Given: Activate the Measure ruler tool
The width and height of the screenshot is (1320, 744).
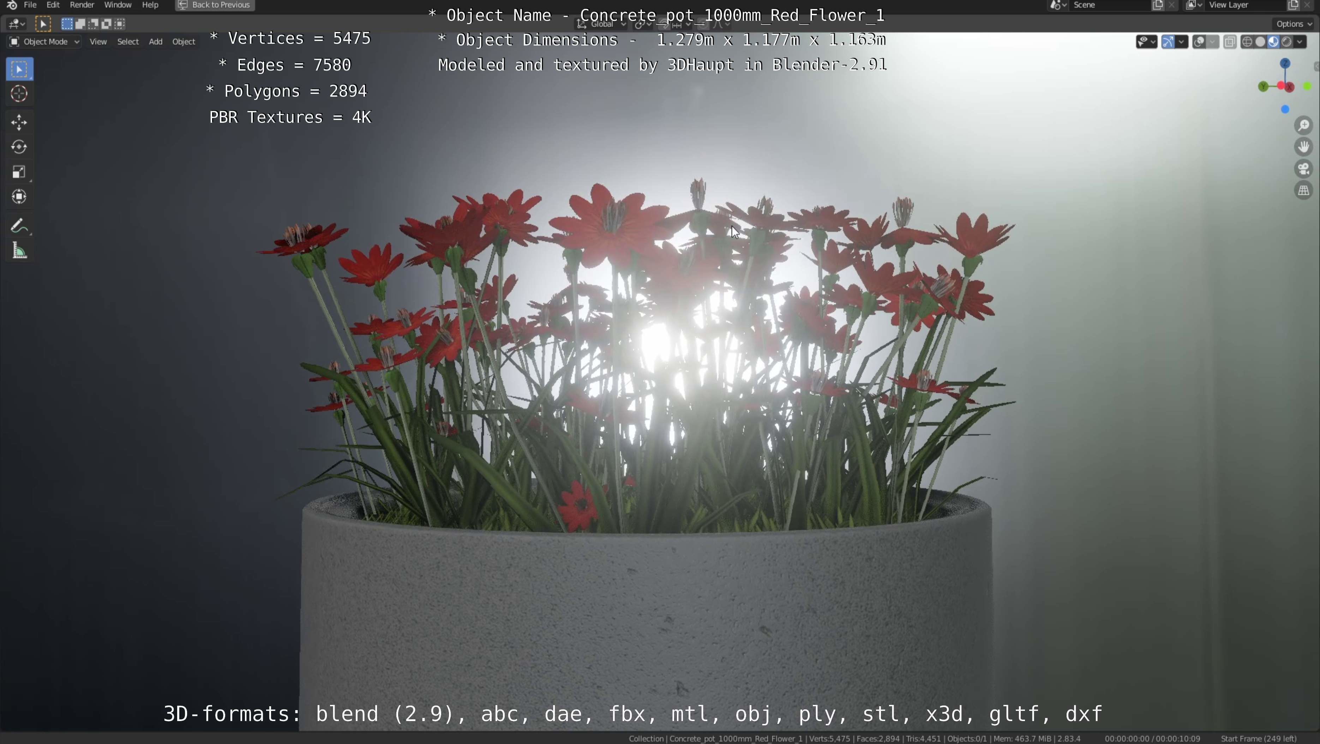Looking at the screenshot, I should pos(19,251).
